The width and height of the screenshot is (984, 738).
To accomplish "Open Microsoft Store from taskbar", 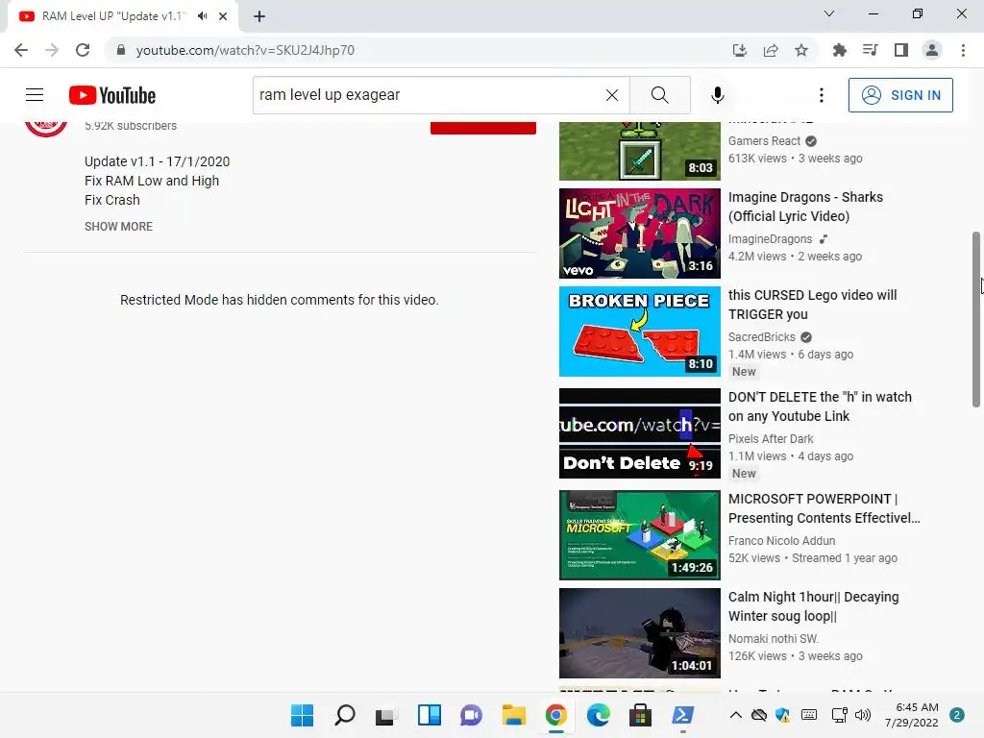I will tap(640, 715).
